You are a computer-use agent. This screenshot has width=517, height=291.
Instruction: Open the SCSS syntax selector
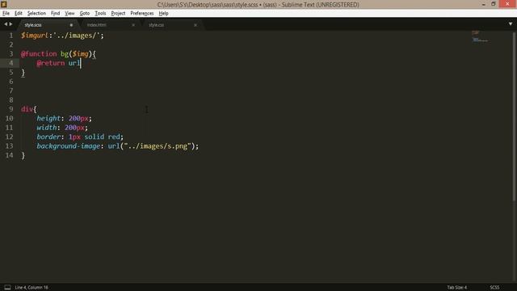(x=494, y=288)
